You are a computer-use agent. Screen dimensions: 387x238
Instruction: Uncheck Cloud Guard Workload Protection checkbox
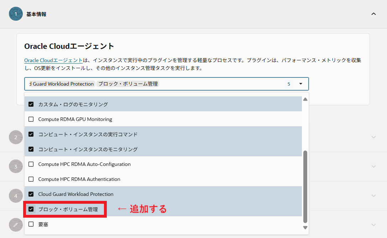click(x=31, y=194)
